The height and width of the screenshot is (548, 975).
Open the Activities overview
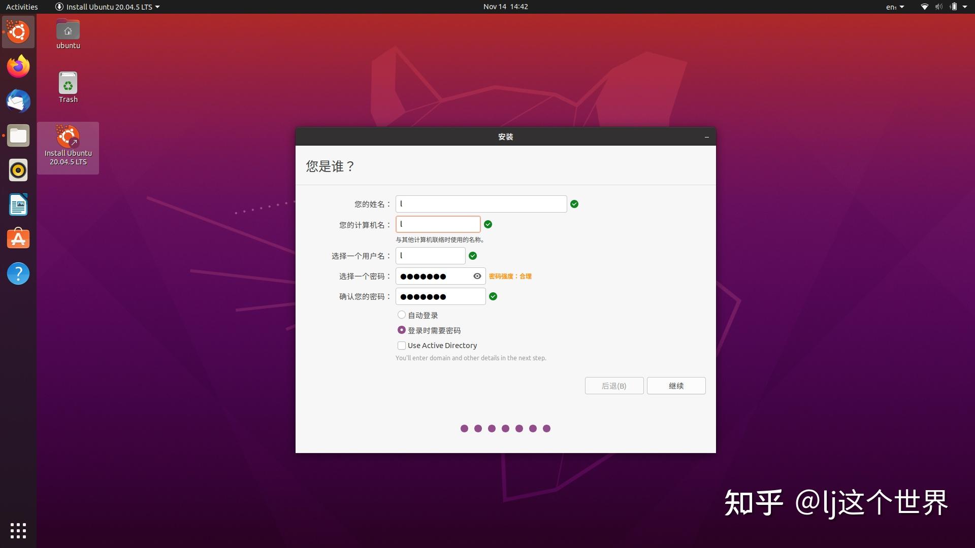pyautogui.click(x=21, y=7)
